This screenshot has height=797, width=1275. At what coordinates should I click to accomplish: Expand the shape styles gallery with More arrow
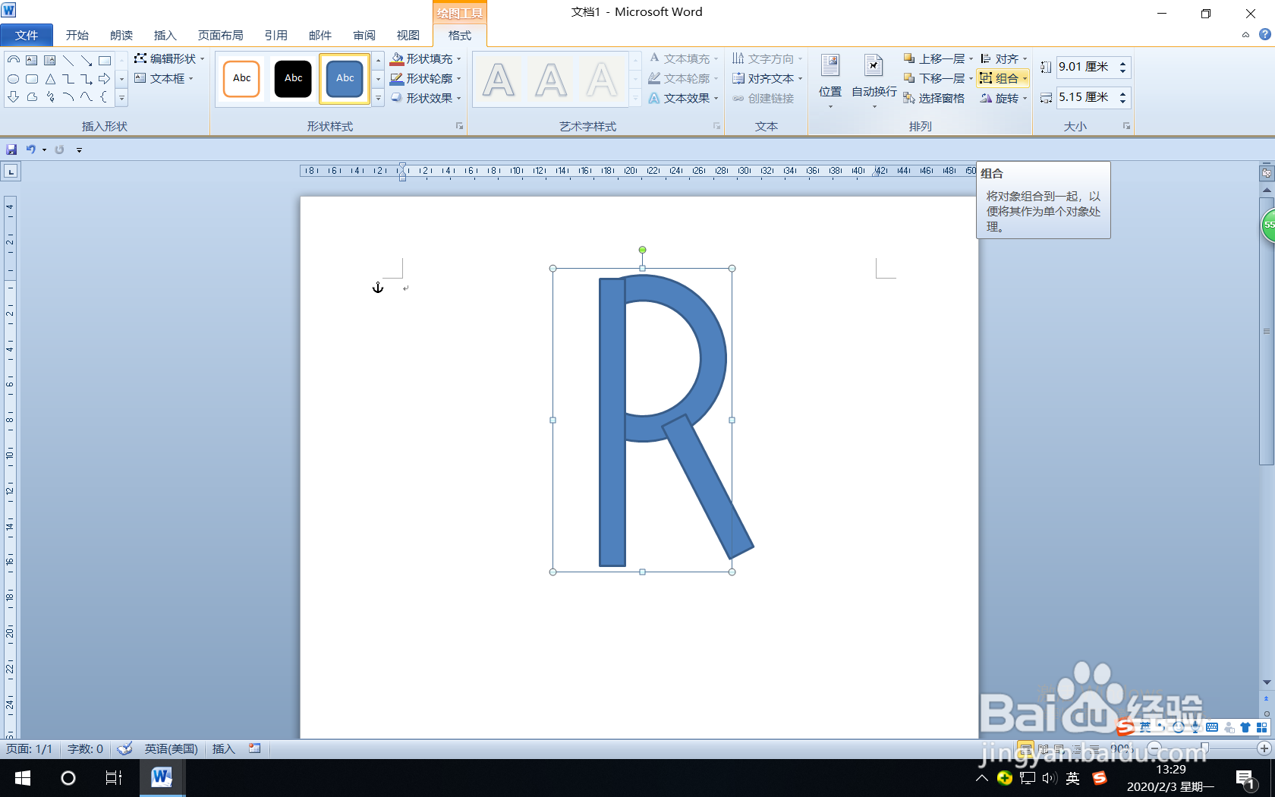click(377, 97)
